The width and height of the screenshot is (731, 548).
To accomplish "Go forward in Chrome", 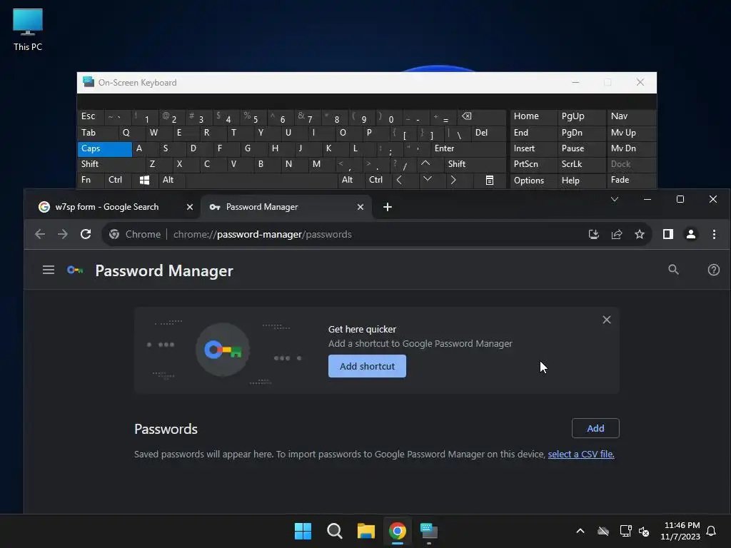I will click(x=63, y=234).
